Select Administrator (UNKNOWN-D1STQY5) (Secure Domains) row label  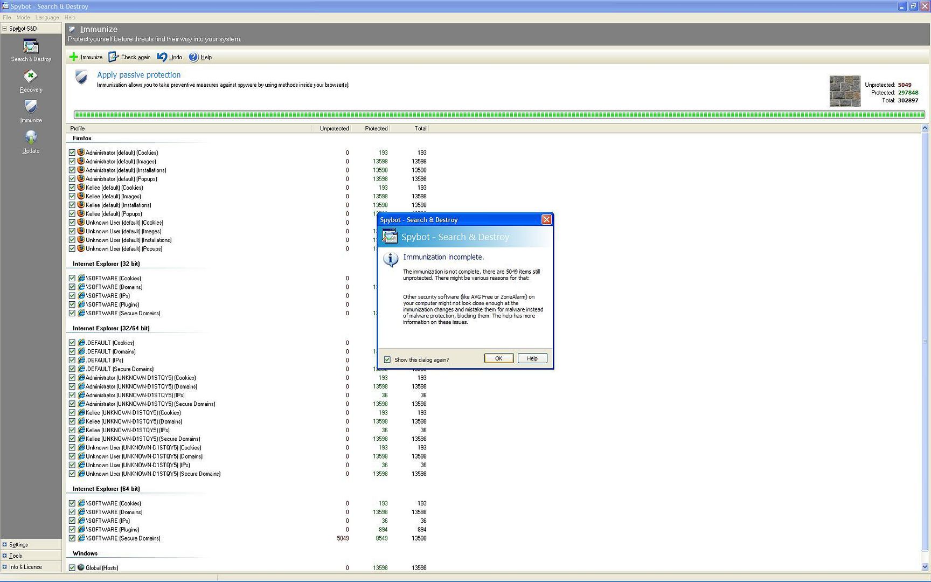[x=150, y=404]
